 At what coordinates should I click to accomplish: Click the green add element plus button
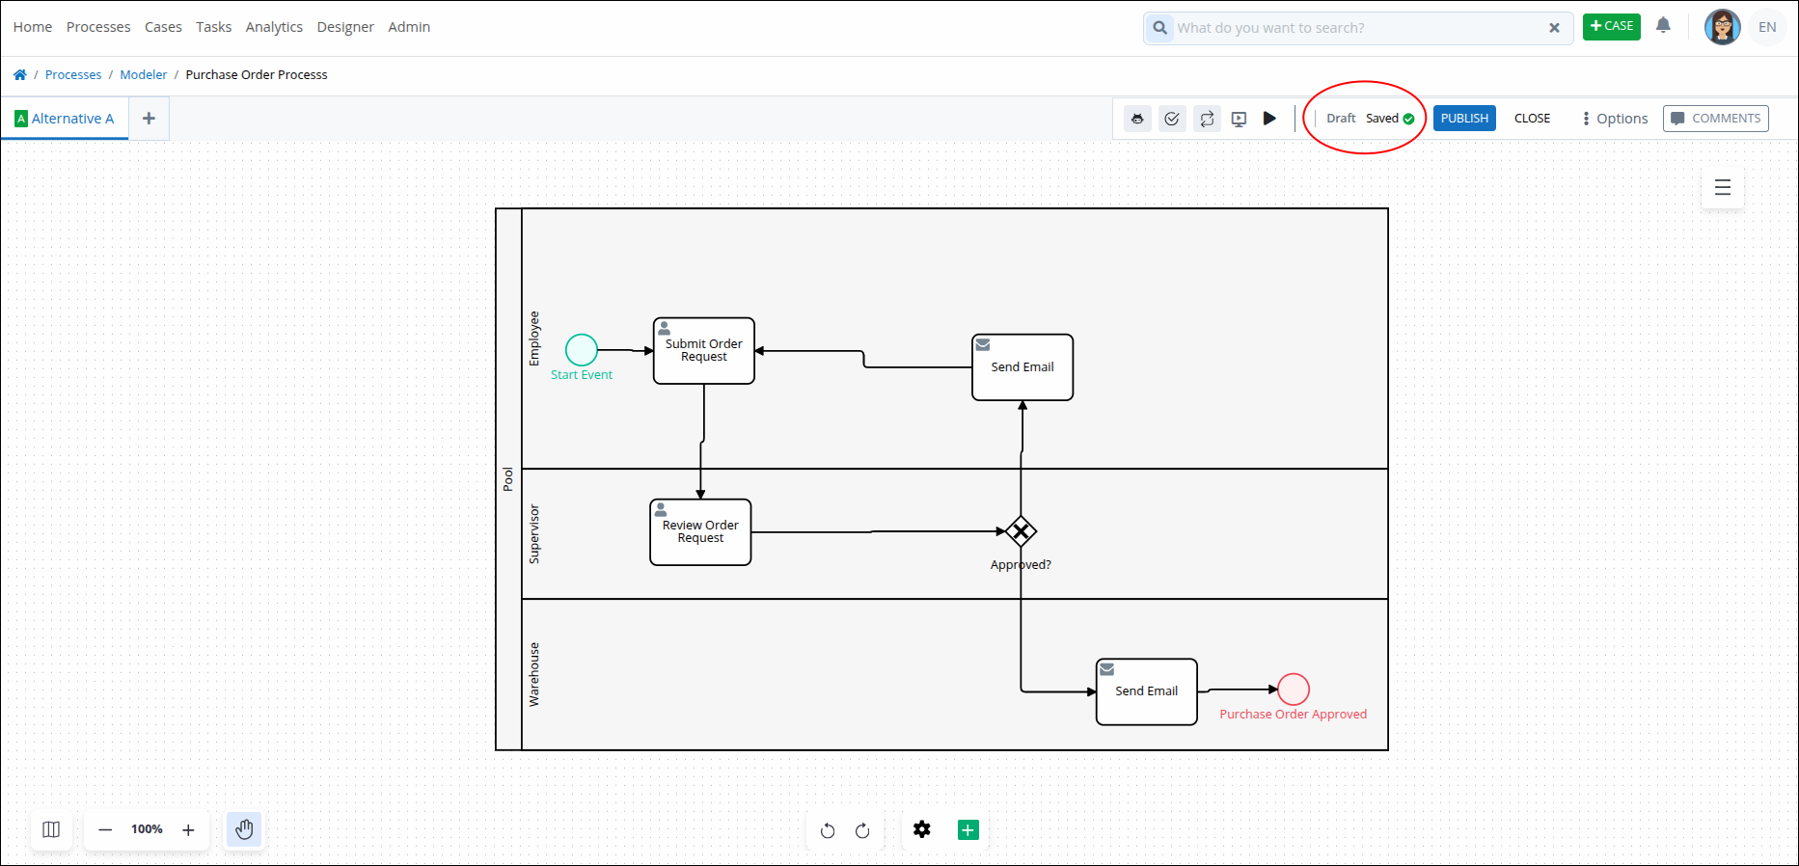click(968, 829)
